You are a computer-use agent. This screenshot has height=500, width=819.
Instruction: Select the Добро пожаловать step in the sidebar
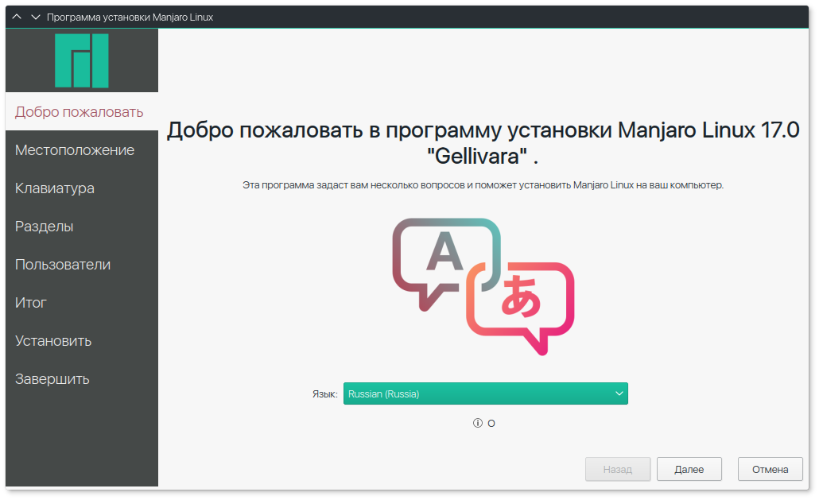[x=80, y=112]
